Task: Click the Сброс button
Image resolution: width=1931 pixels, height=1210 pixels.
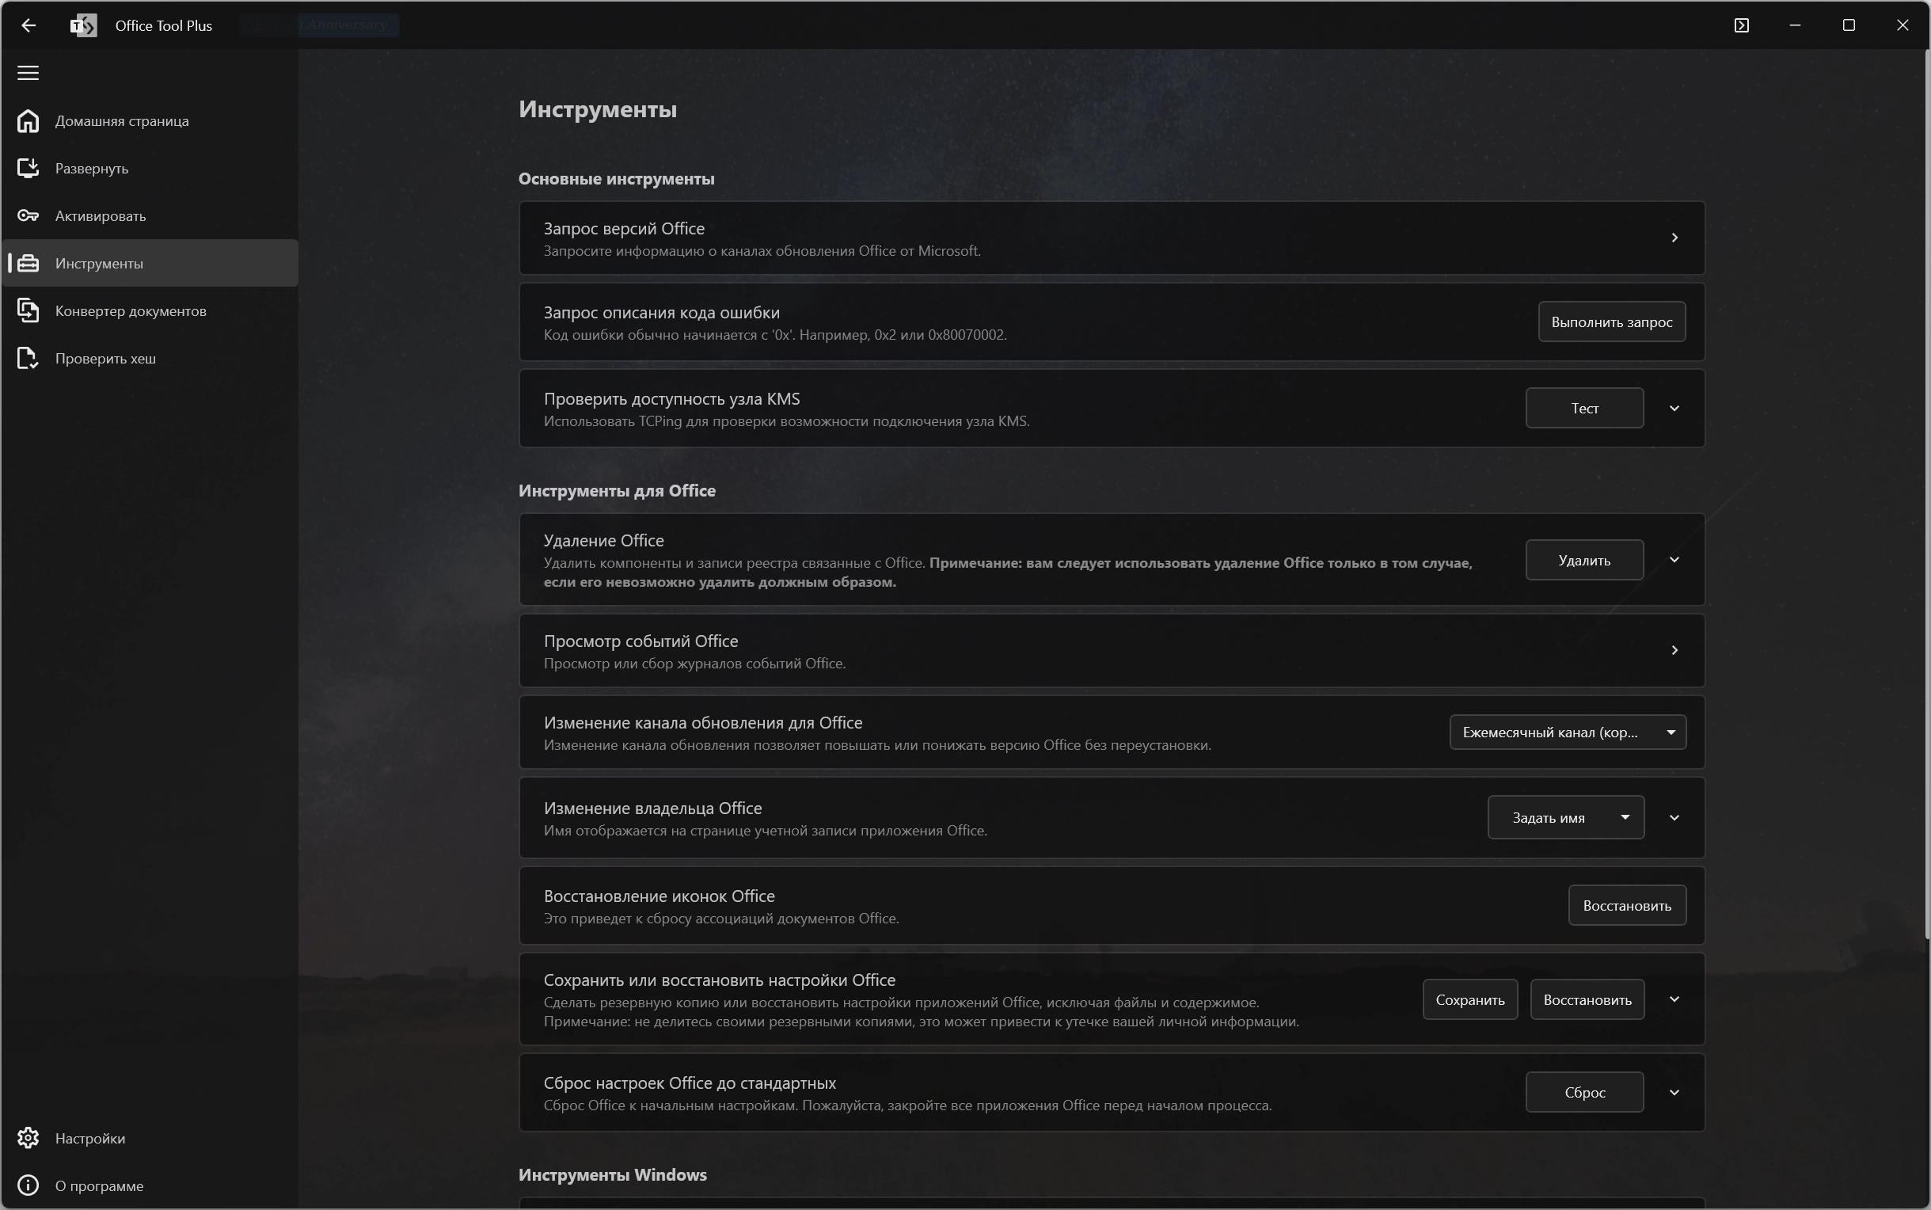Action: [1584, 1092]
